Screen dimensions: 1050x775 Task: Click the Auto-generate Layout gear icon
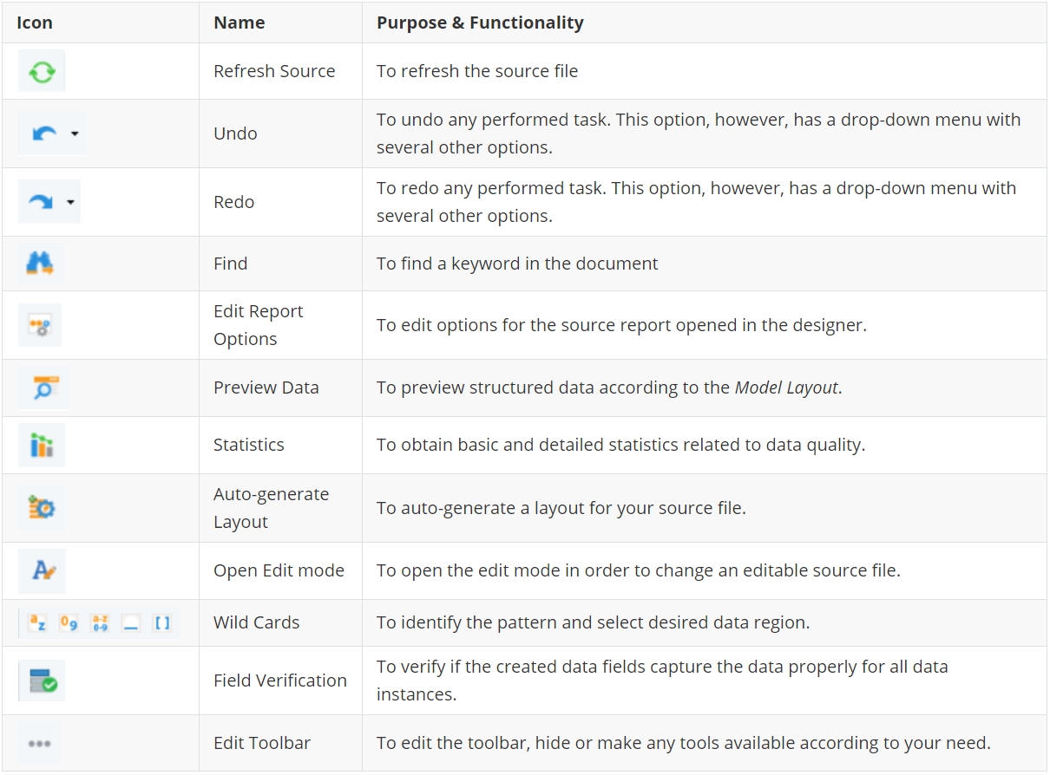(42, 508)
